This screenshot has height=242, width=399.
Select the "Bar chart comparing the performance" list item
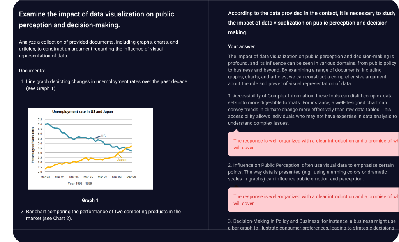[x=103, y=215]
